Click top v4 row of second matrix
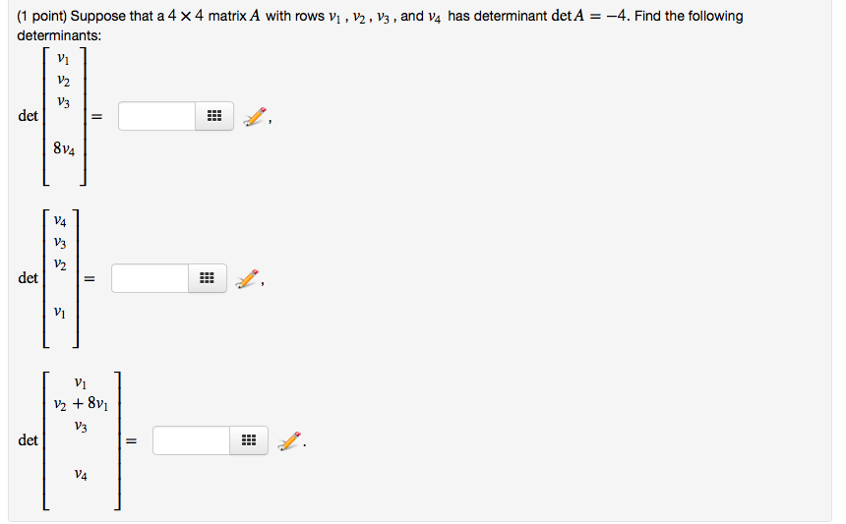This screenshot has width=846, height=524. click(x=60, y=221)
